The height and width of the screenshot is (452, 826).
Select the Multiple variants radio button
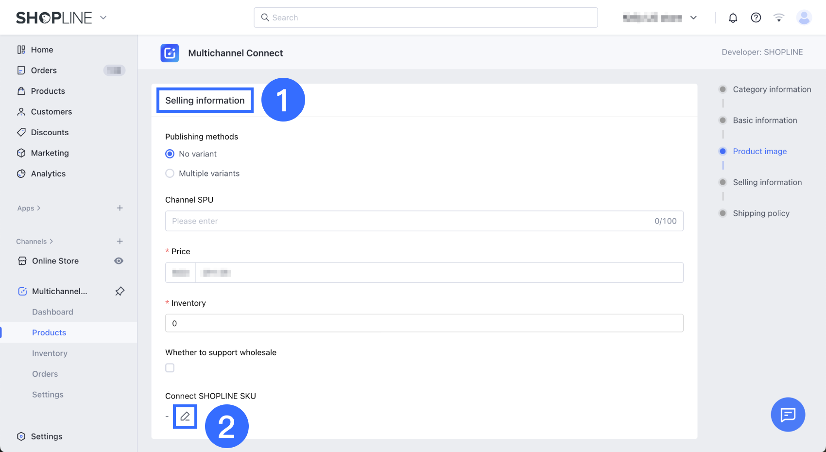[x=170, y=174]
